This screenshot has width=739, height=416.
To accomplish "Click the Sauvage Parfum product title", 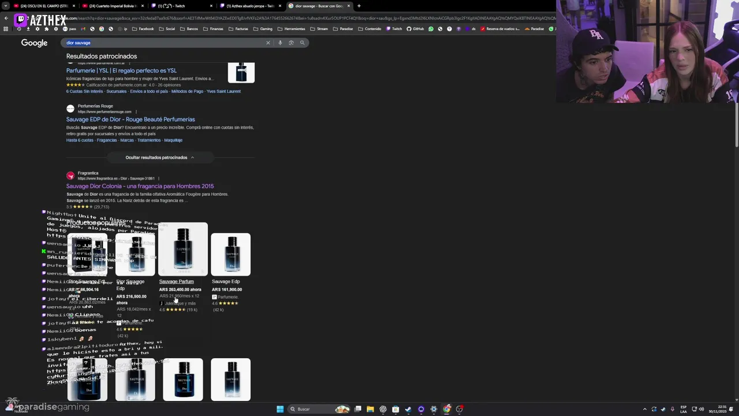I will point(176,282).
